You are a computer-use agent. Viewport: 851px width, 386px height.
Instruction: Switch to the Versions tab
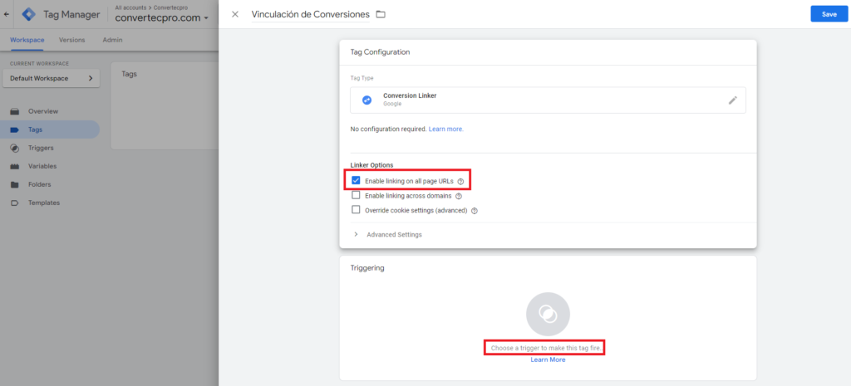pos(71,40)
